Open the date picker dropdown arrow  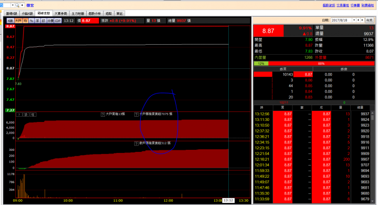tap(354, 20)
